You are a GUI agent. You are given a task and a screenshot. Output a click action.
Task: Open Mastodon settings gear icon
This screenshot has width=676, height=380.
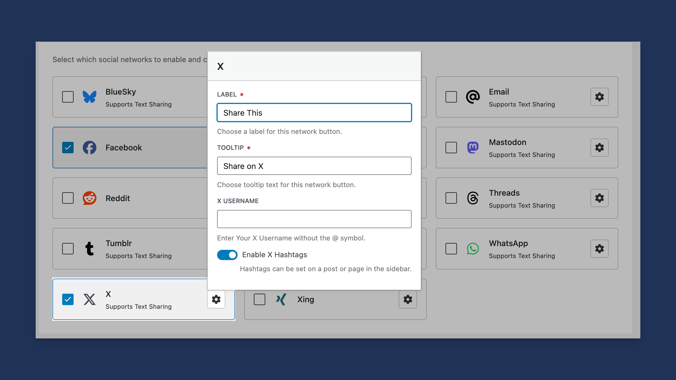point(599,148)
